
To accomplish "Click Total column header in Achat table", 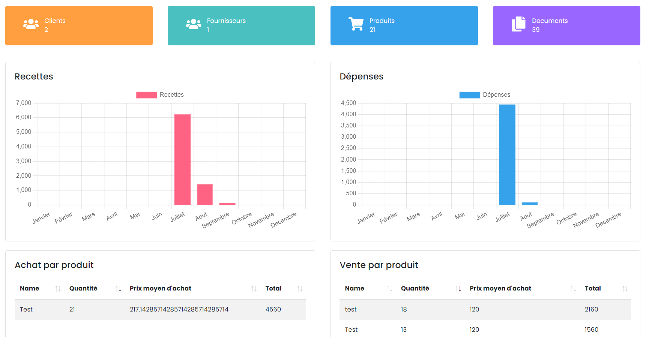I will pos(273,289).
